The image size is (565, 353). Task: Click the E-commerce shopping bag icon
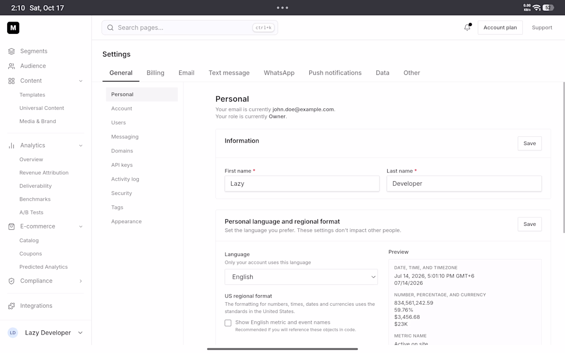click(11, 226)
